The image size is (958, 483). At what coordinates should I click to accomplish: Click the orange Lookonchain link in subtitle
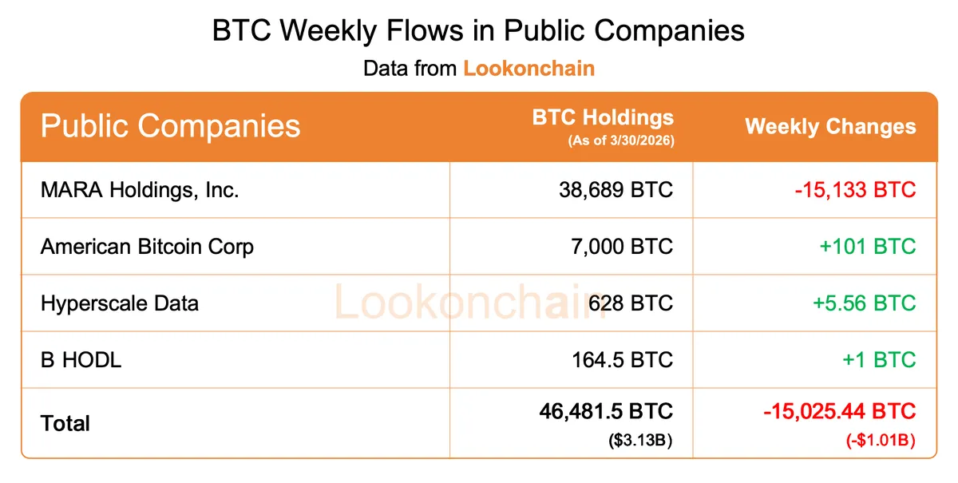(x=528, y=68)
